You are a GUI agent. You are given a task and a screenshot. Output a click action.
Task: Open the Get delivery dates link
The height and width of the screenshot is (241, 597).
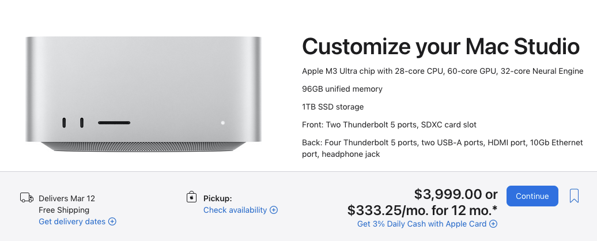pyautogui.click(x=72, y=221)
